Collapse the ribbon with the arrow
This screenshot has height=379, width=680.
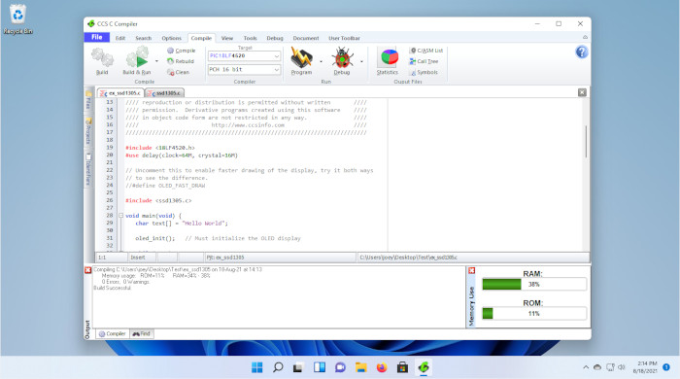(x=585, y=37)
